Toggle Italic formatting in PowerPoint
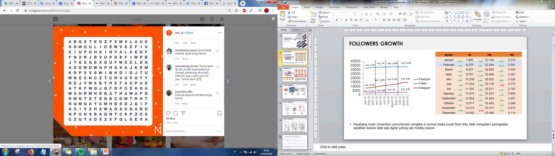 341,20
